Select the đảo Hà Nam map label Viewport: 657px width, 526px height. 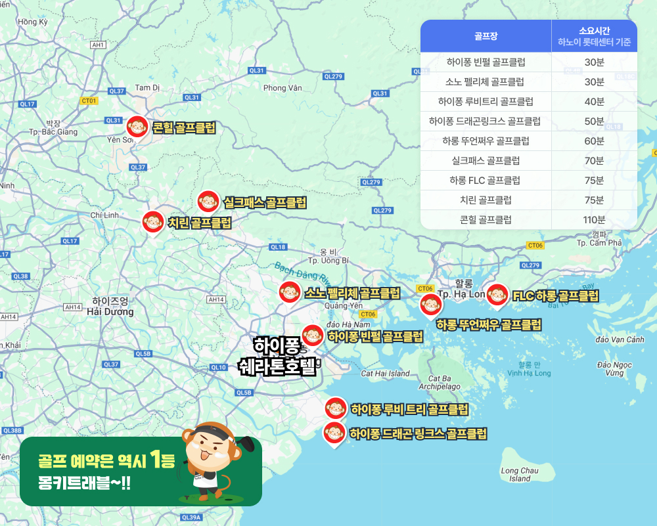point(348,324)
